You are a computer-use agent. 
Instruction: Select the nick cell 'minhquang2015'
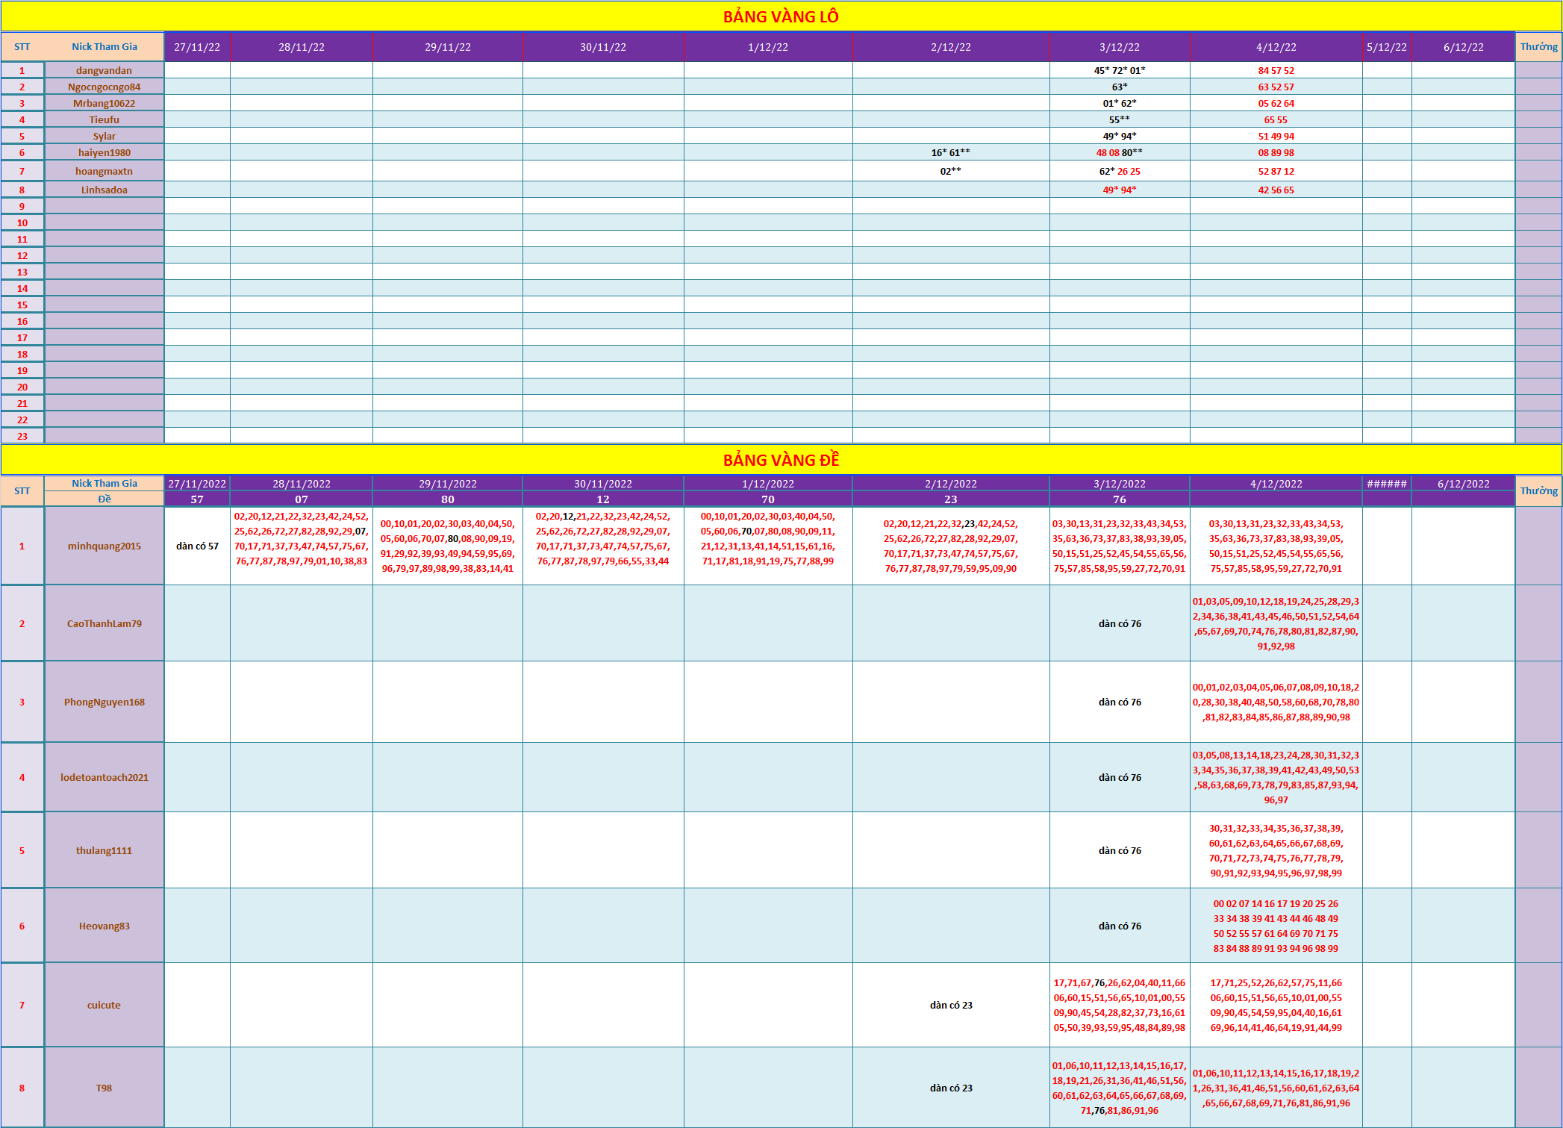(104, 546)
